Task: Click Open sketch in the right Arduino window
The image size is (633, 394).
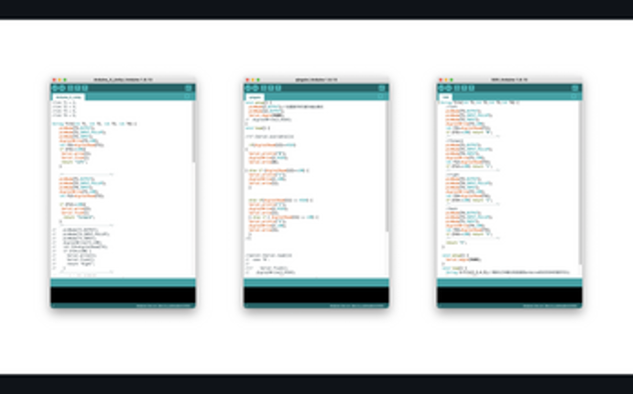Action: [x=464, y=88]
